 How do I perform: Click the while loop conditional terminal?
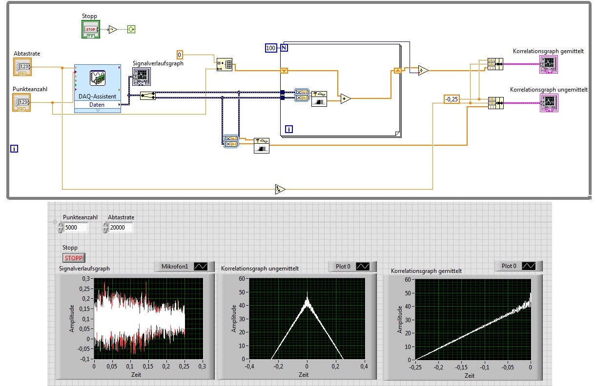pyautogui.click(x=131, y=29)
